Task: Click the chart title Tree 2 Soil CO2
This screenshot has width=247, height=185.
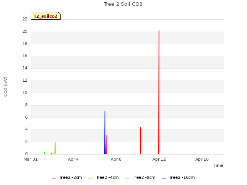Action: (123, 4)
